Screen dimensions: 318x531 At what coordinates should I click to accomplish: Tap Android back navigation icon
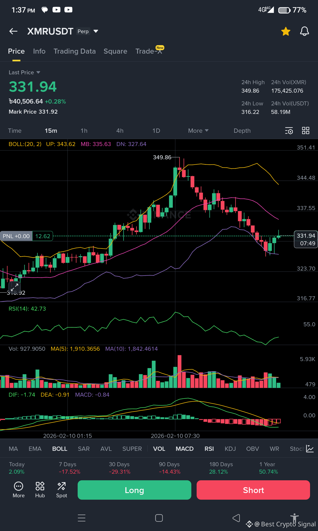pyautogui.click(x=236, y=518)
